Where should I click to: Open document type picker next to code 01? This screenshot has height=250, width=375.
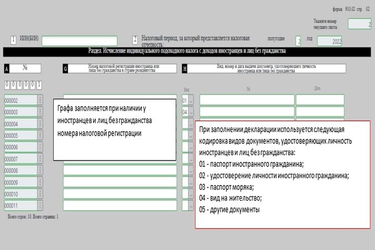click(x=191, y=100)
